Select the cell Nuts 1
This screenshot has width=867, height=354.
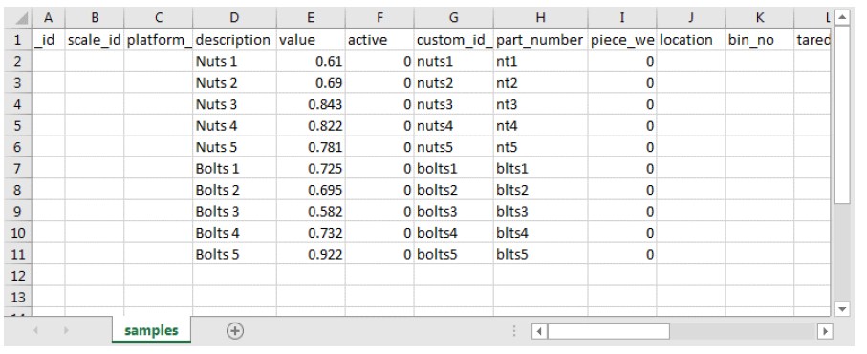[x=234, y=61]
